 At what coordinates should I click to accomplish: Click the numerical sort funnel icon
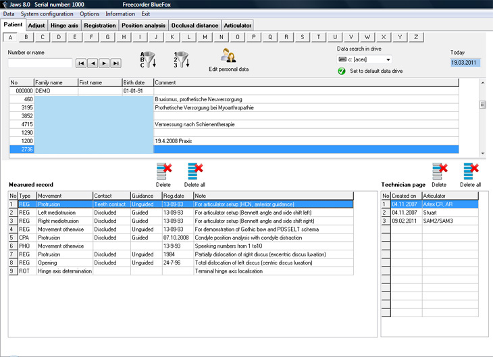(182, 59)
